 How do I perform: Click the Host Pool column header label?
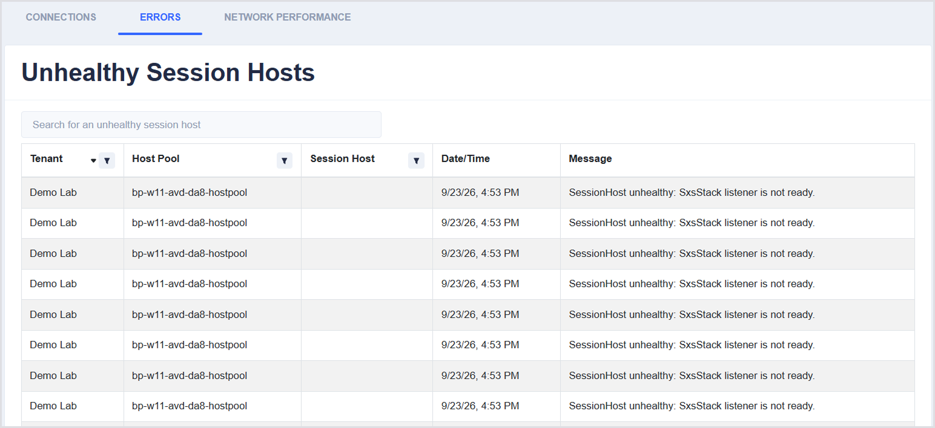[x=156, y=158]
